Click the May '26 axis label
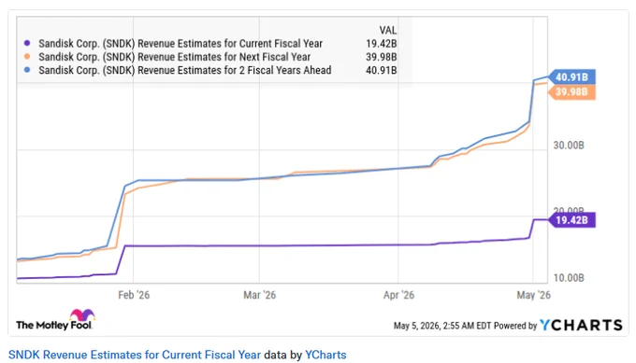The image size is (636, 363). point(533,295)
